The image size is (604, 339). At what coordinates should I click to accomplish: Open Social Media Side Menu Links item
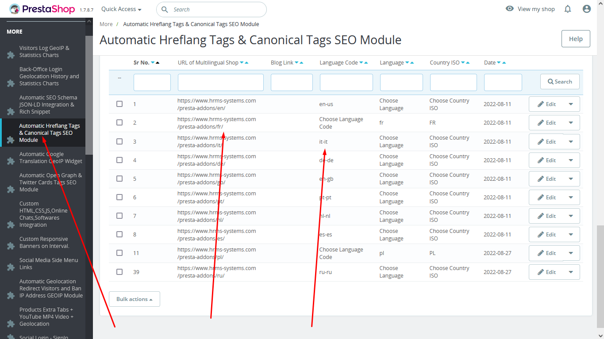pyautogui.click(x=48, y=264)
